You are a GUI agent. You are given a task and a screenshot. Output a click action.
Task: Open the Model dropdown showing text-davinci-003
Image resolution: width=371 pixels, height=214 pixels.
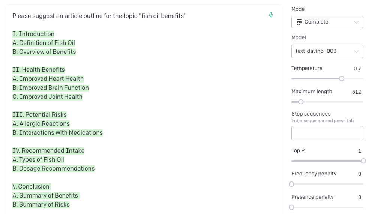[x=327, y=51]
